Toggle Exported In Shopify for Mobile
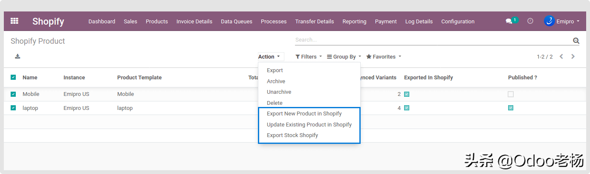 coord(407,94)
